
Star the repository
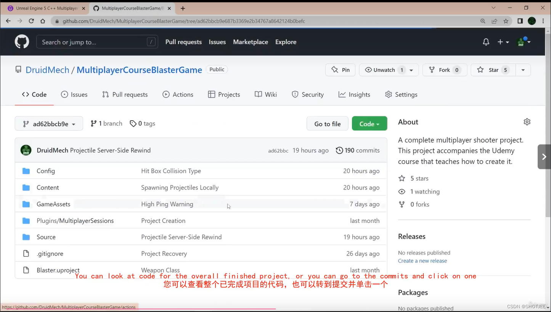pos(493,70)
